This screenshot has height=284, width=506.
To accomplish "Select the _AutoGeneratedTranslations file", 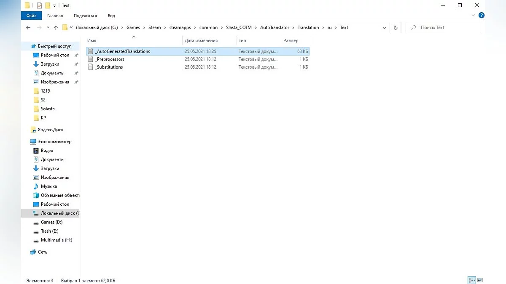I will [x=198, y=51].
